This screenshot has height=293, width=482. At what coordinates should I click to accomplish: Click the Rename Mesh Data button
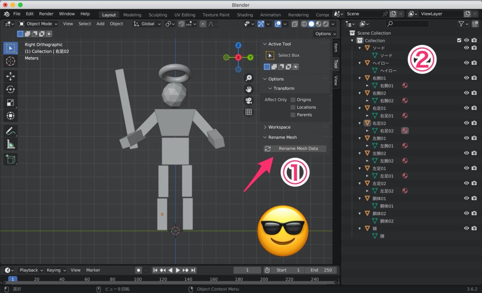295,149
